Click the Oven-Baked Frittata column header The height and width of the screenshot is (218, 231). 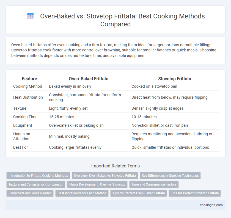click(x=89, y=79)
